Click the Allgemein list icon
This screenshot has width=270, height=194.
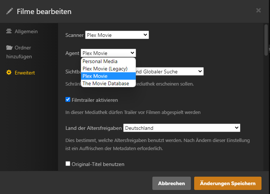click(9, 31)
